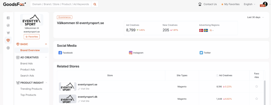
Task: Click the Eventyr Sport brand logo thumbnail
Action: click(32, 20)
